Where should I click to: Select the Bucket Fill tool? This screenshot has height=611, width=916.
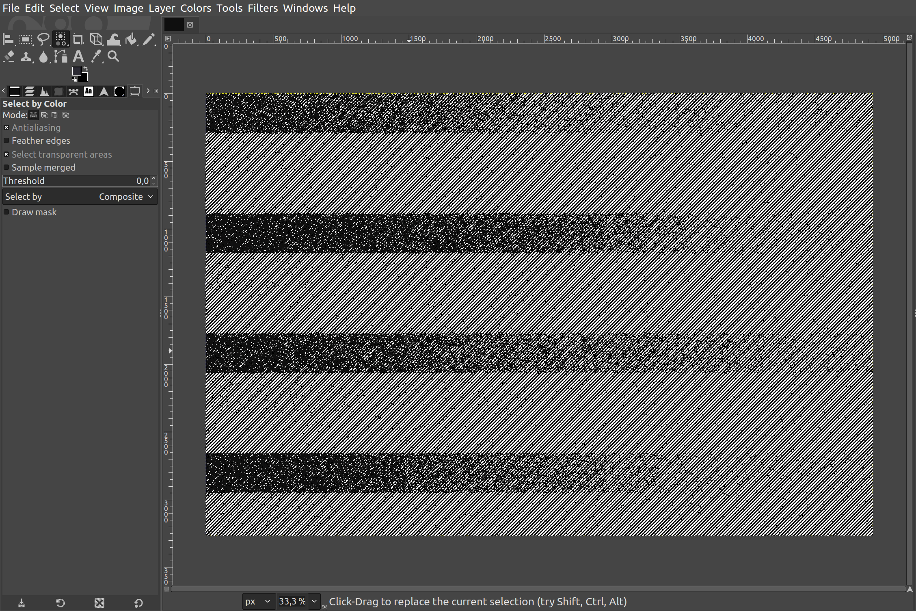pyautogui.click(x=131, y=39)
